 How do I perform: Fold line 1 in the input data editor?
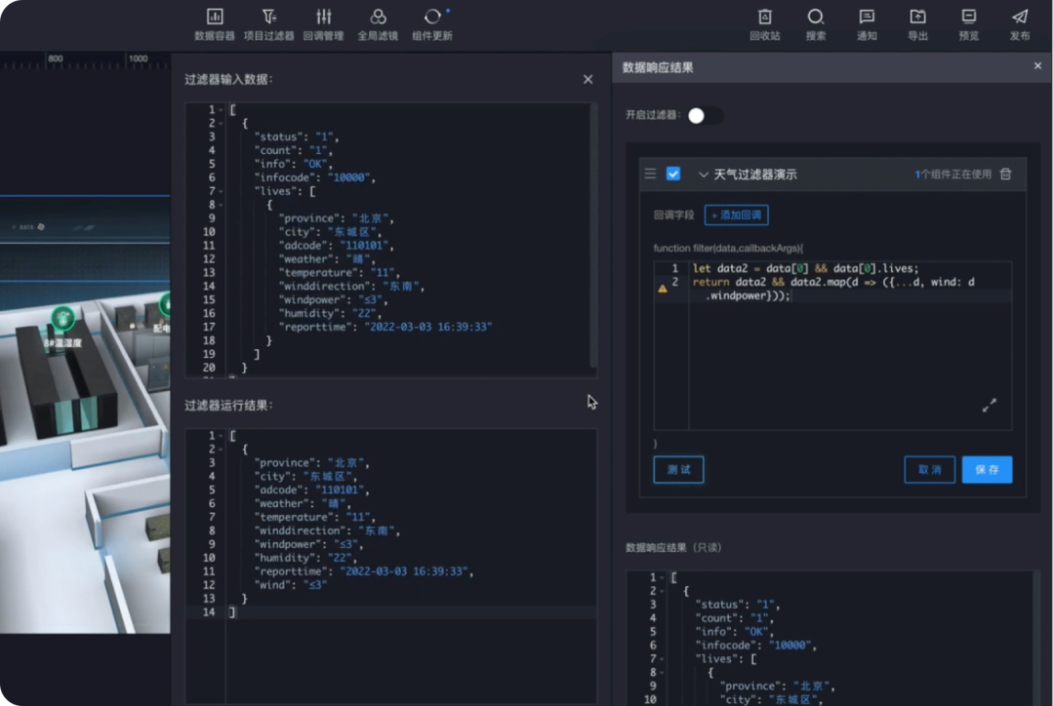[x=221, y=109]
